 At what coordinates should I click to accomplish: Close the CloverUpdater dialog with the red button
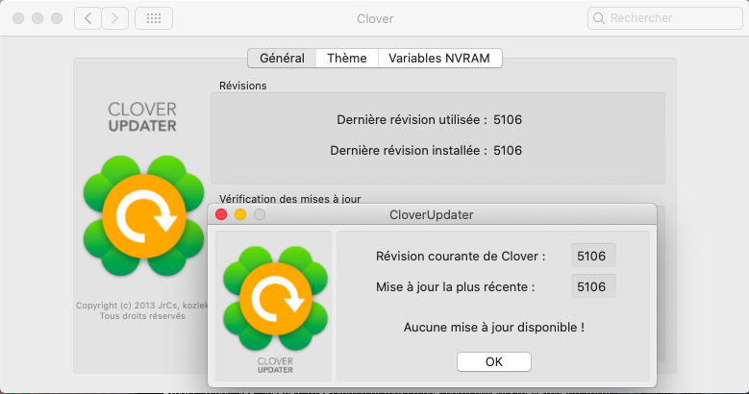pyautogui.click(x=221, y=214)
